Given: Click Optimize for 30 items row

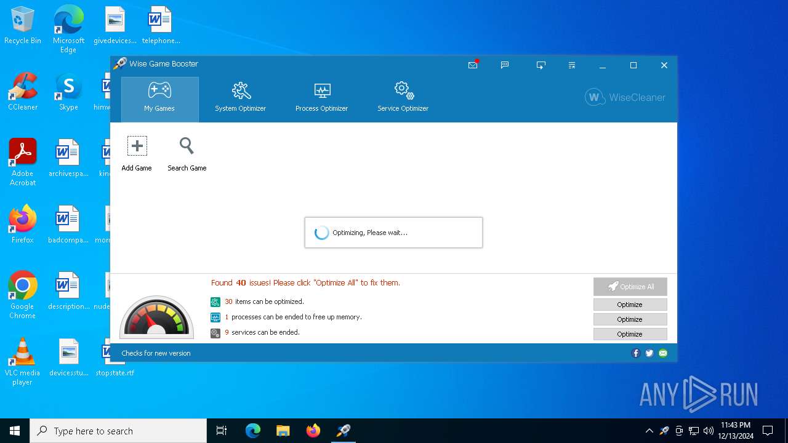Looking at the screenshot, I should pos(630,305).
